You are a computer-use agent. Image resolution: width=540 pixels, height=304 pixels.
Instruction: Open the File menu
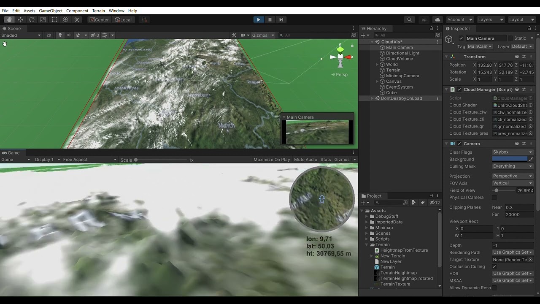5,11
